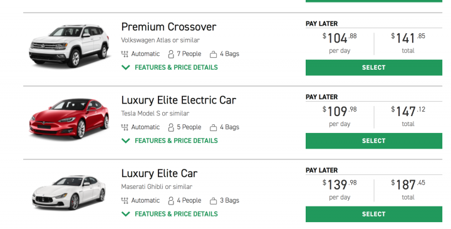Screen dimensions: 451x229
Task: Open the red Tesla Model S photo
Action: (x=69, y=119)
